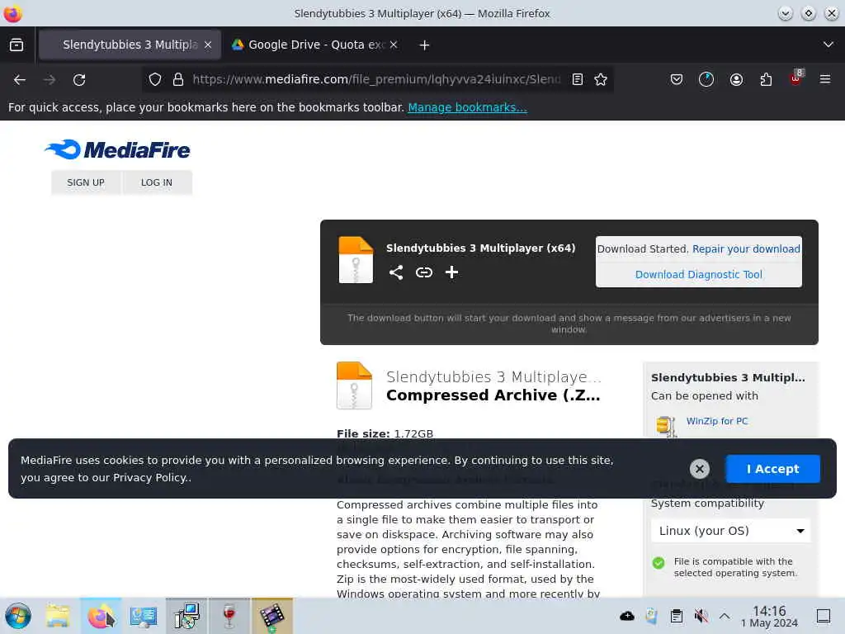Open the tracking protection shield icon

click(155, 80)
